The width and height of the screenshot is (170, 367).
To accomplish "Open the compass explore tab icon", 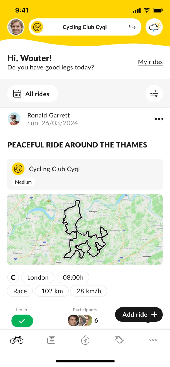I will coord(85,340).
